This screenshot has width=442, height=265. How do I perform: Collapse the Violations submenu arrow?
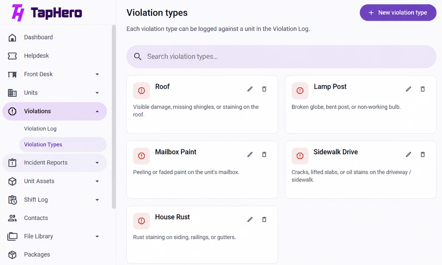(97, 111)
